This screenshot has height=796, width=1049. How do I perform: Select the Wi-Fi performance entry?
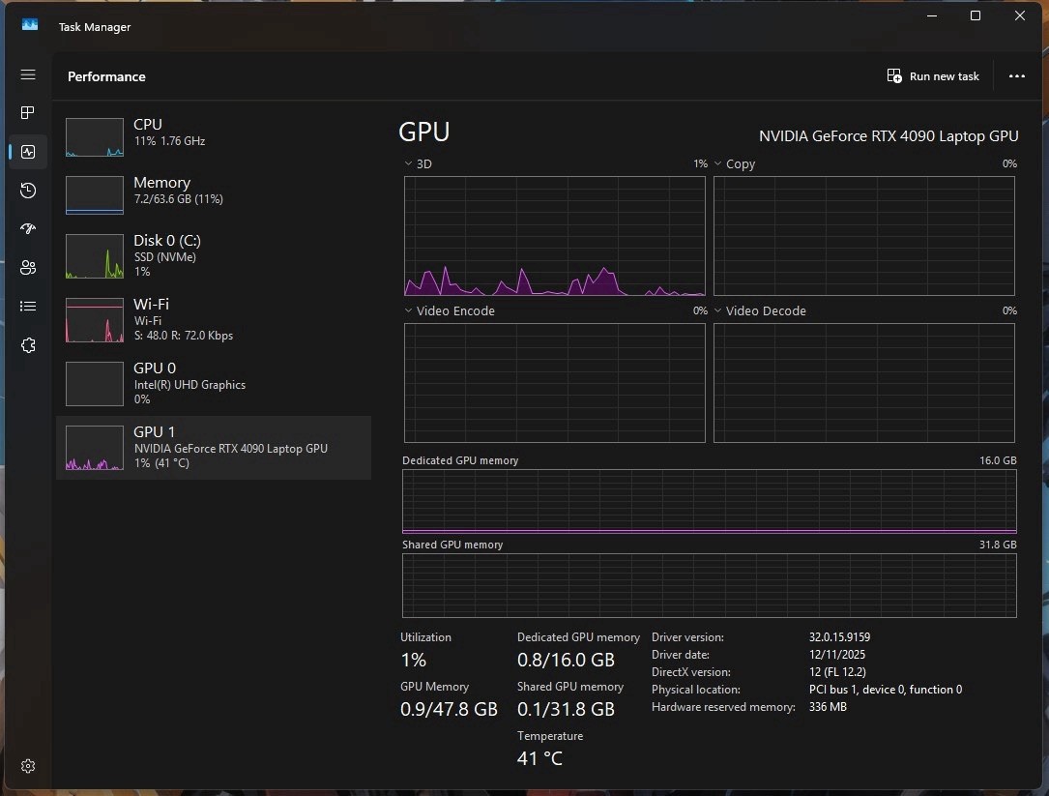214,320
